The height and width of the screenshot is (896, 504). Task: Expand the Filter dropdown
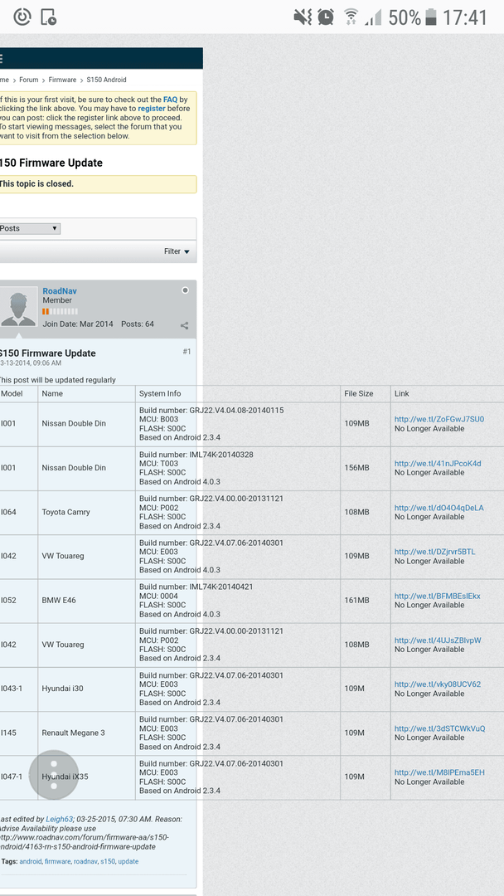tap(177, 251)
